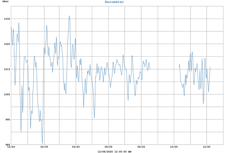Image resolution: width=229 pixels, height=153 pixels.
Task: Click the 12/08/2025 12:00:00 AM timestamp
Action: pyautogui.click(x=114, y=152)
